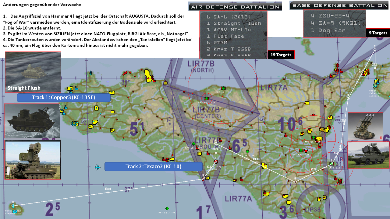Select waypoint 10 at Pantelleria

13,206
